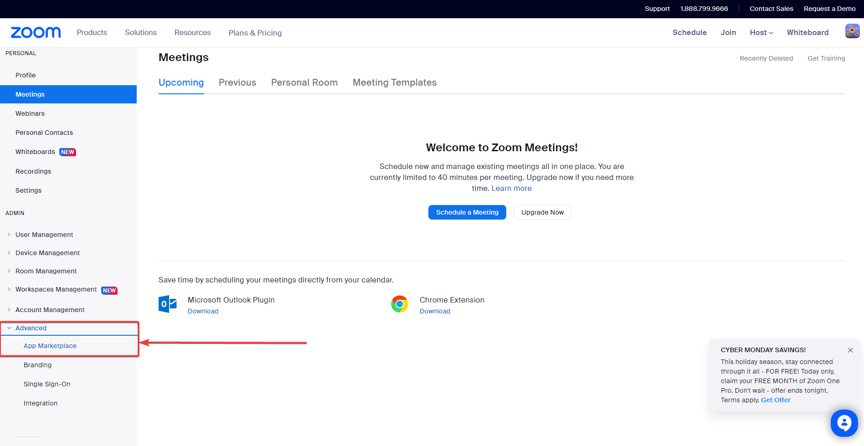
Task: Open Personal Contacts in the sidebar
Action: coord(44,133)
